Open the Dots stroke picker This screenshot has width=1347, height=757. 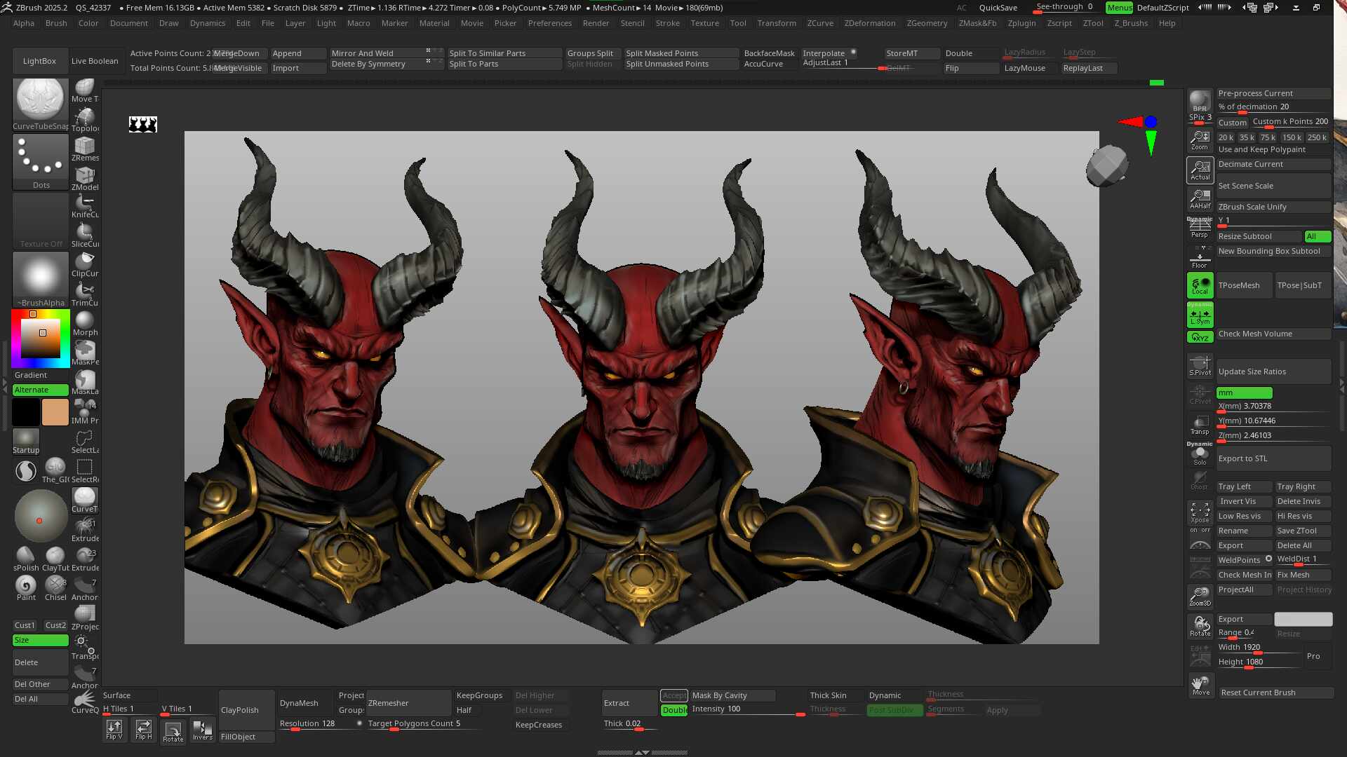pos(41,161)
